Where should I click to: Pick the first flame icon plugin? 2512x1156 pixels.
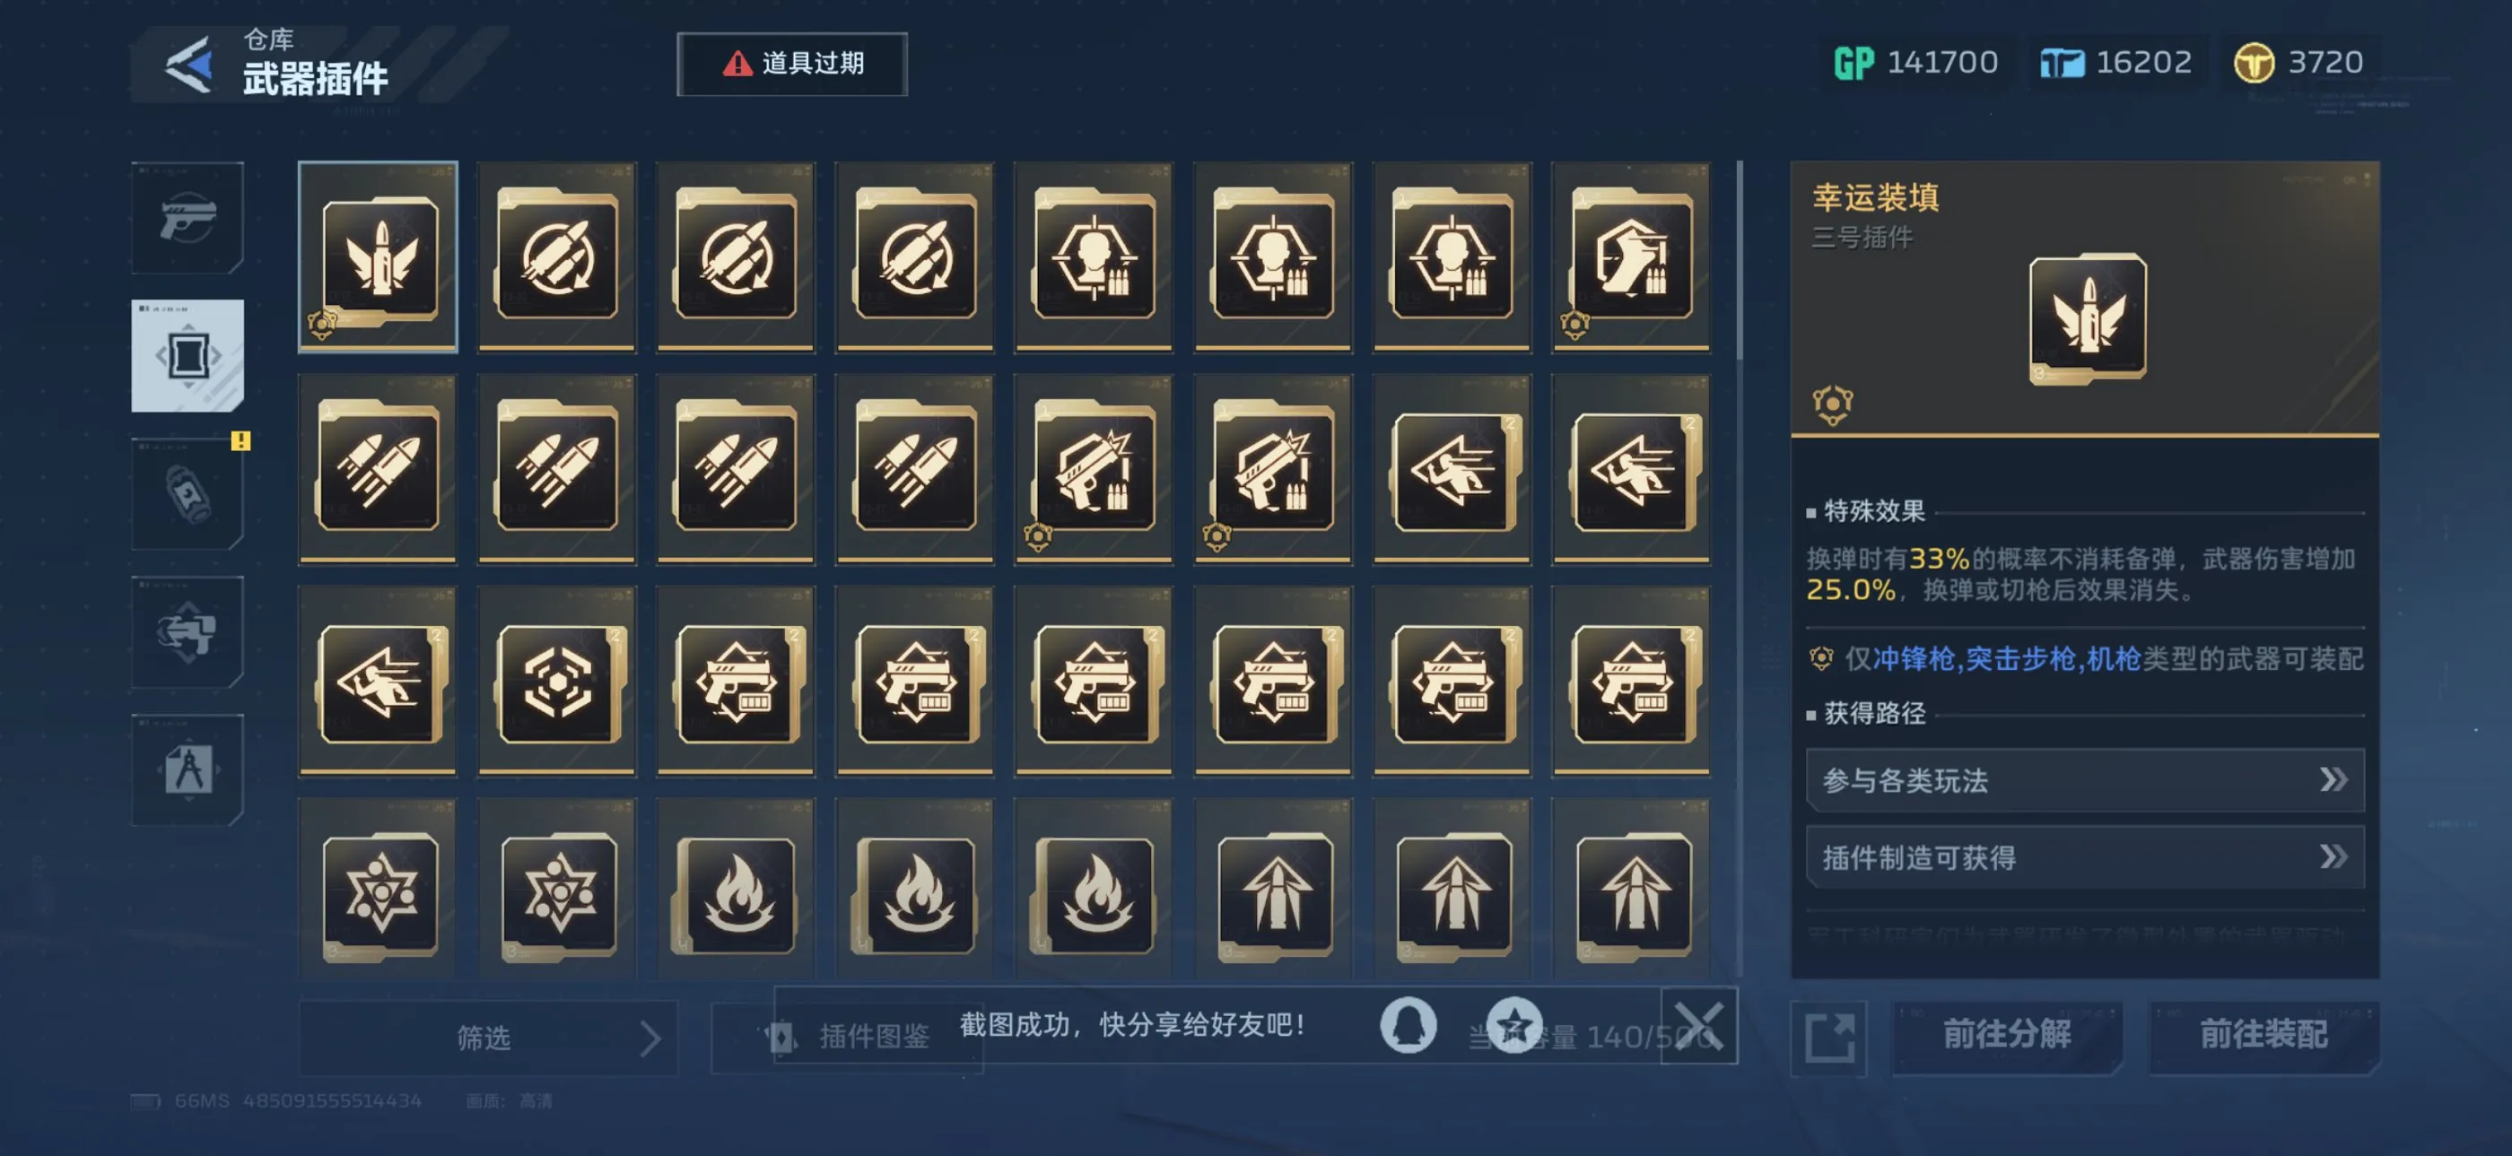tap(737, 889)
